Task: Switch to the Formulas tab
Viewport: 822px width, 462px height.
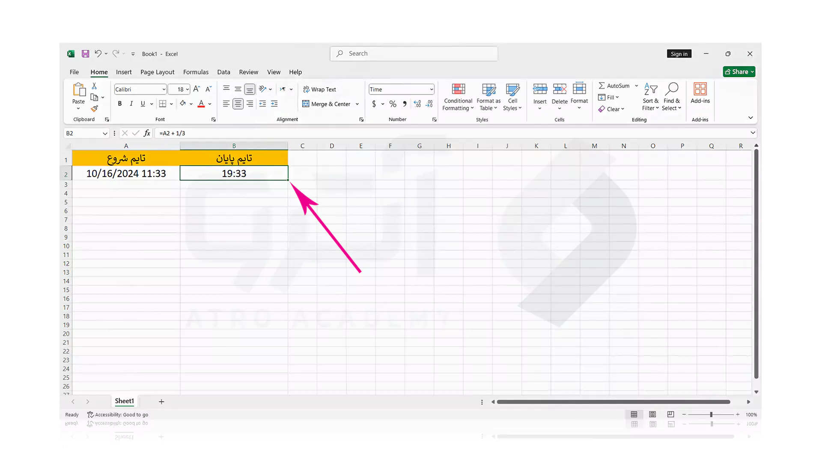Action: point(196,72)
